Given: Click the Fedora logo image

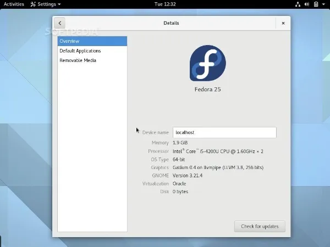Looking at the screenshot, I should click(x=207, y=63).
